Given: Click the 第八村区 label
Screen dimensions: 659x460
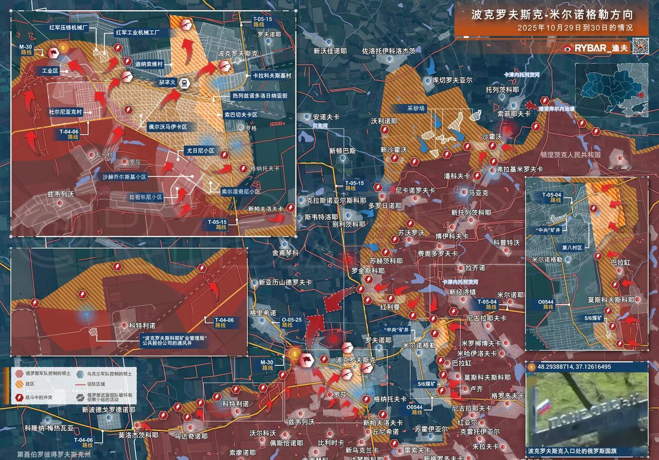Looking at the screenshot, I should point(572,247).
